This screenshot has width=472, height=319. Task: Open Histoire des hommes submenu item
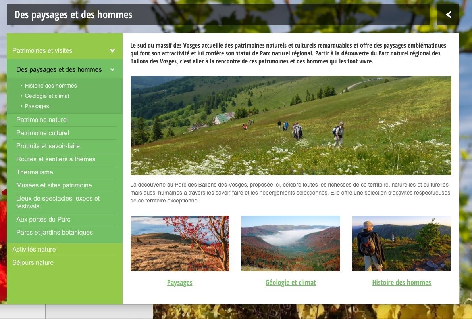coord(50,86)
